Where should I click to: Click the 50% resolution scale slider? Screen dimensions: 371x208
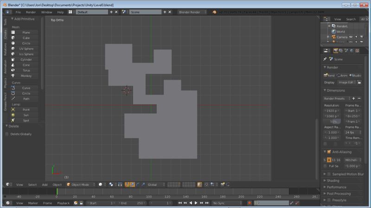coord(332,122)
